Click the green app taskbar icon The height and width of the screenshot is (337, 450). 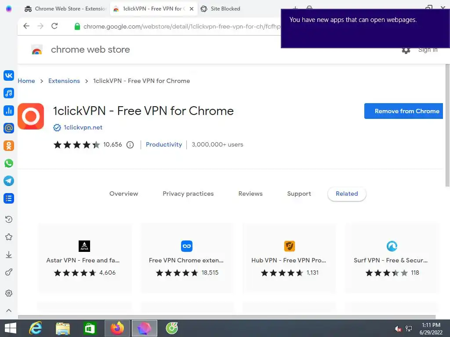(172, 328)
